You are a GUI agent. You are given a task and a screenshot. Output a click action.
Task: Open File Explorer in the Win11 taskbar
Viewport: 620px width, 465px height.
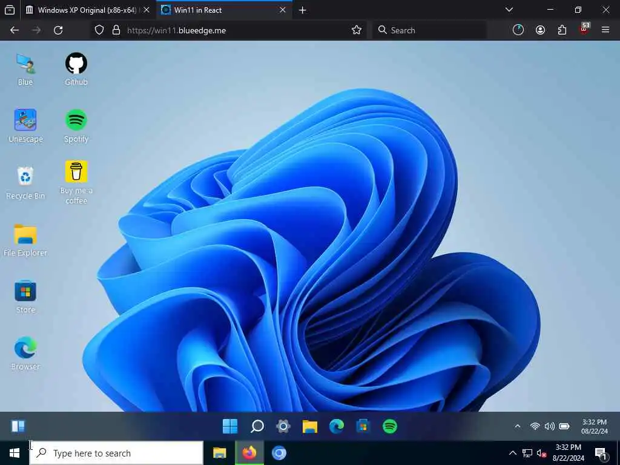coord(309,426)
